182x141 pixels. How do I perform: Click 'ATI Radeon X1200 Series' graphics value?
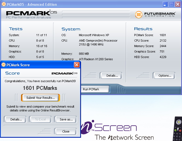point(96,59)
